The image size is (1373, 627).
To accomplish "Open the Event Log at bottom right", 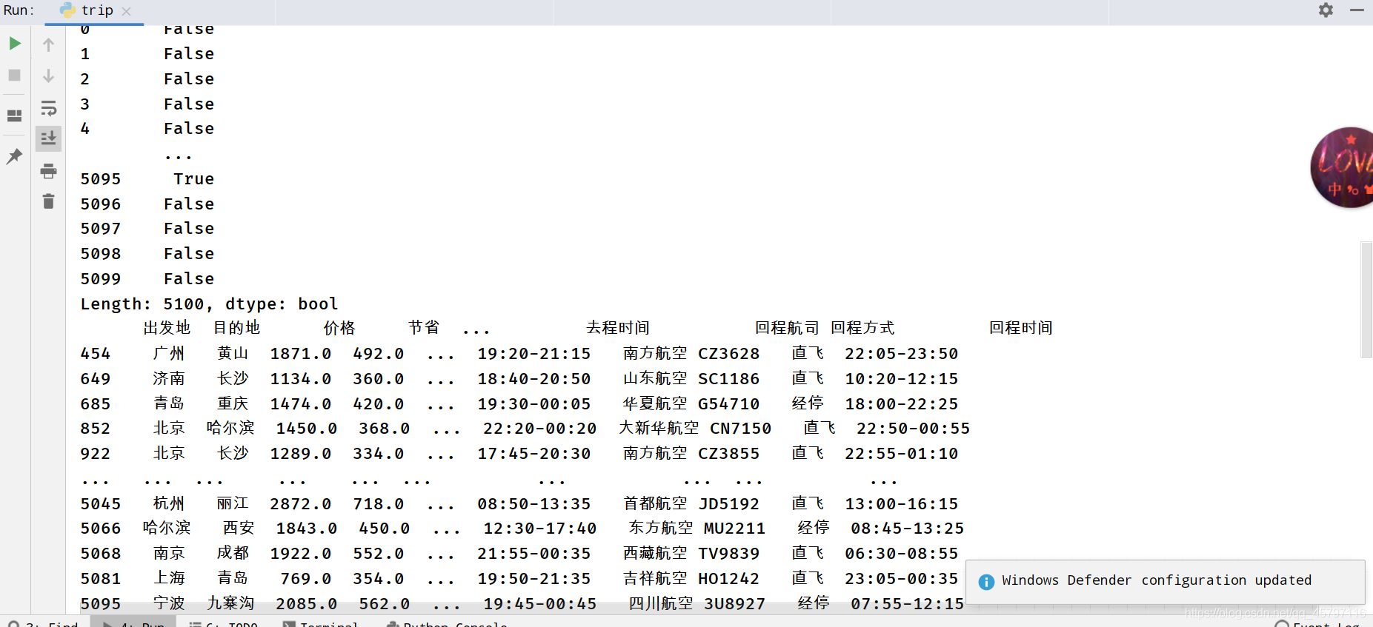I will 1317,623.
